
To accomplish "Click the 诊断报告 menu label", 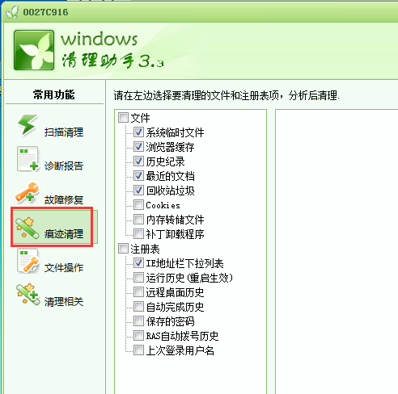I will (64, 166).
